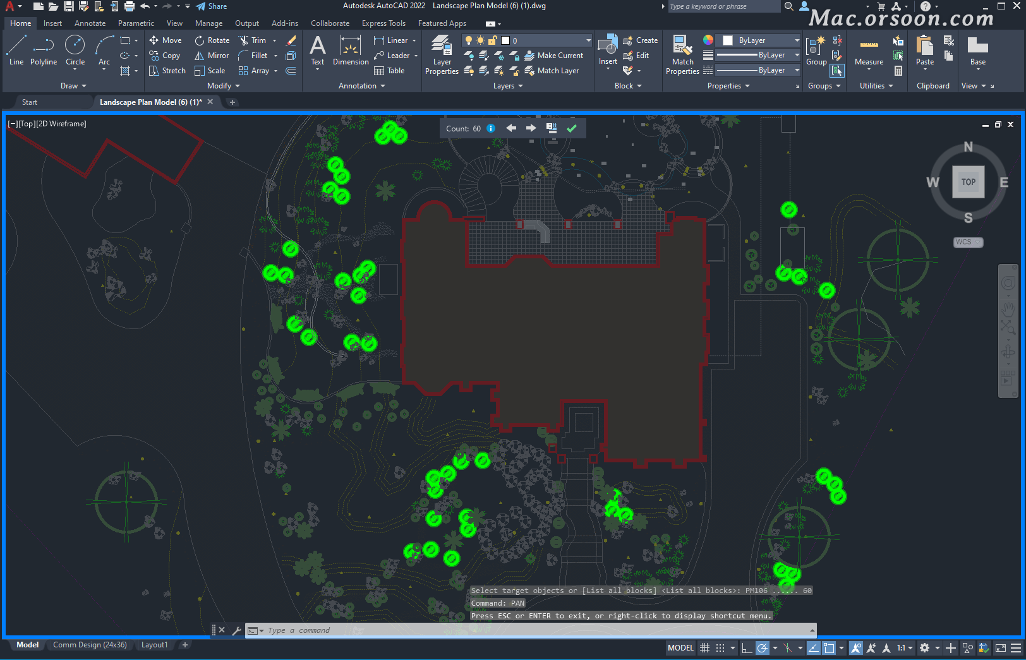Select the Polyline draw tool
The image size is (1026, 660).
pos(43,51)
